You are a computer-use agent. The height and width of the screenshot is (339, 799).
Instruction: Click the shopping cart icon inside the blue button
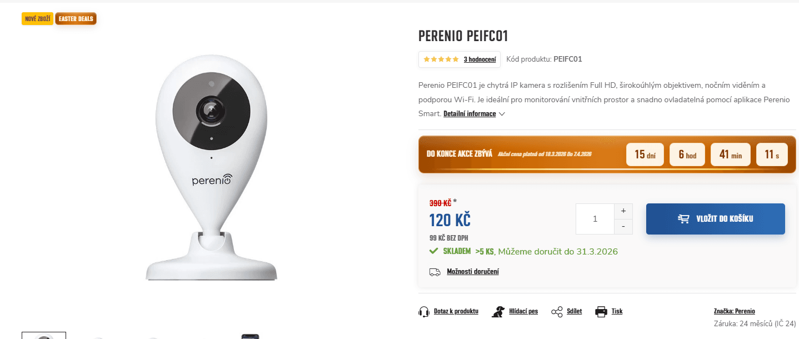click(682, 218)
